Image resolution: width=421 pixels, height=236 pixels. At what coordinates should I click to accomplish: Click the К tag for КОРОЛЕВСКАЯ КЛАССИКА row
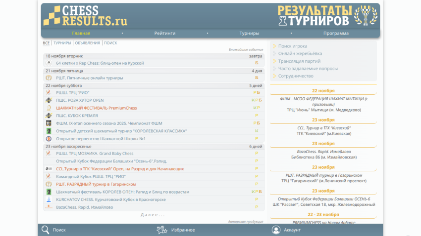[x=257, y=131]
